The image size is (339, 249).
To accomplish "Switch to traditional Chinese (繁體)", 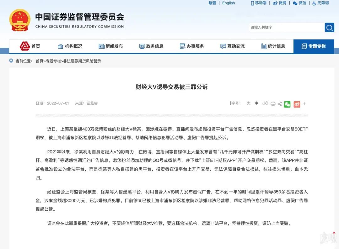I will coord(212,3).
